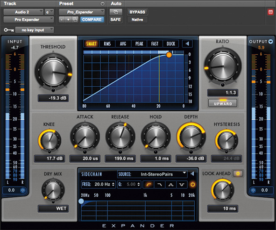The width and height of the screenshot is (276, 230).
Task: Select the low-pass filter shape icon
Action: [159, 185]
